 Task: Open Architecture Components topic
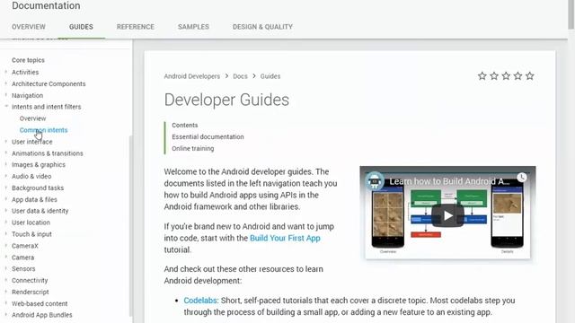(x=49, y=83)
